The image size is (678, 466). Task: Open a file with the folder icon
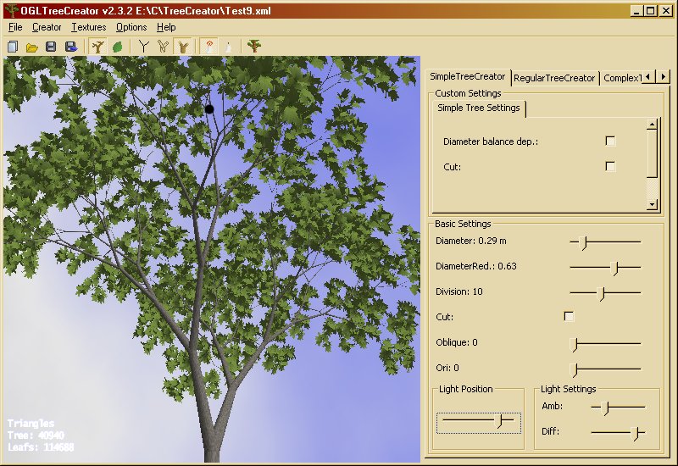pos(31,47)
